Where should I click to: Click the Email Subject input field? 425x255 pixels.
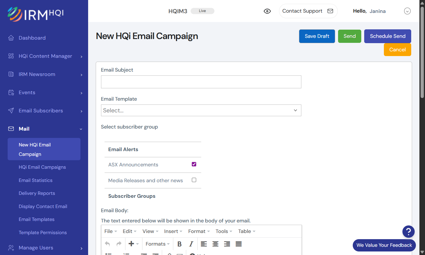click(x=201, y=82)
